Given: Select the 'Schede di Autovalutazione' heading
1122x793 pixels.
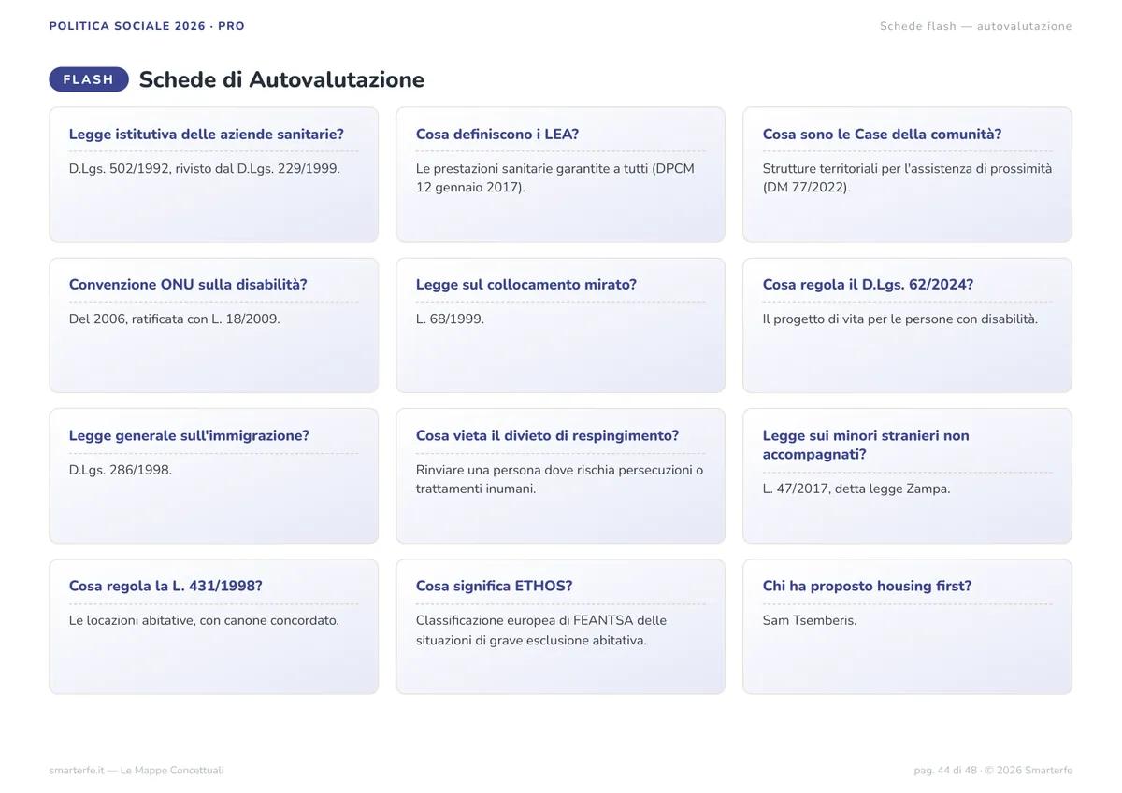Looking at the screenshot, I should pyautogui.click(x=281, y=79).
